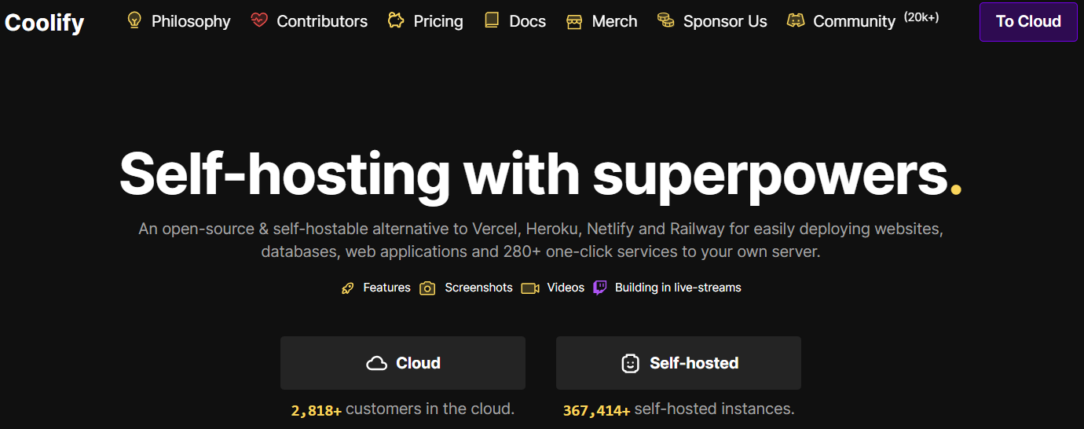Click the storefront Merch icon
The height and width of the screenshot is (429, 1084).
coord(574,21)
